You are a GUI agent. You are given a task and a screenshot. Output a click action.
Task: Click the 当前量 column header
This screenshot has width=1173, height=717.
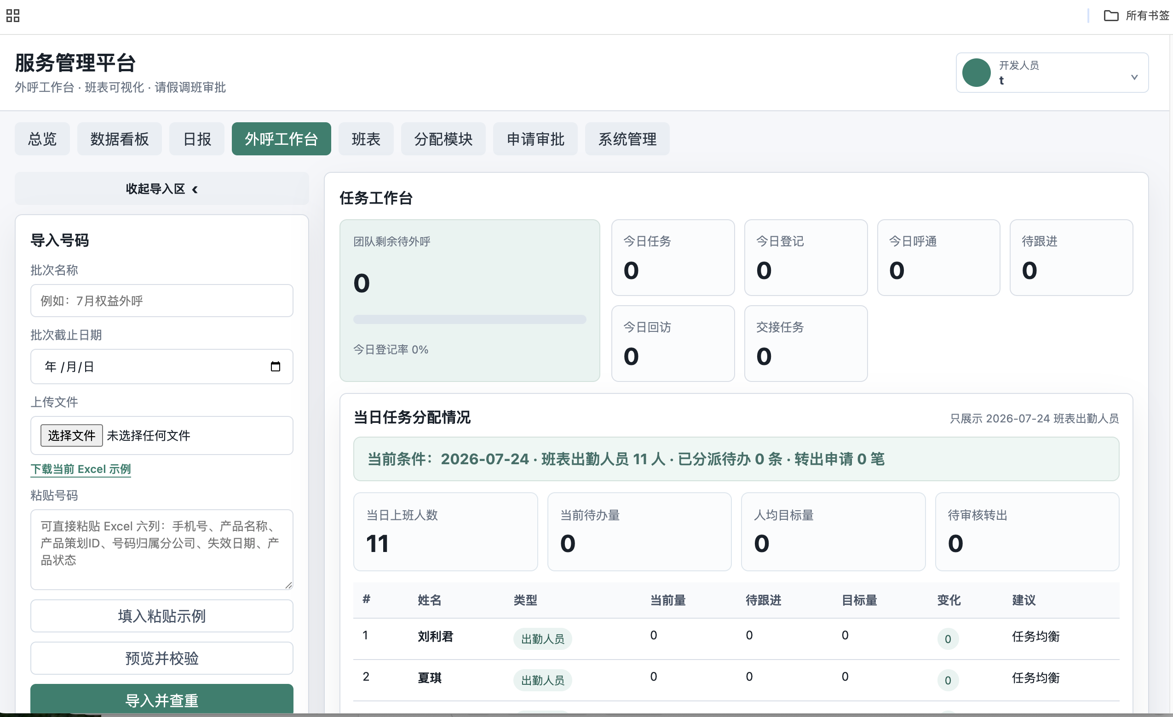[x=668, y=600]
